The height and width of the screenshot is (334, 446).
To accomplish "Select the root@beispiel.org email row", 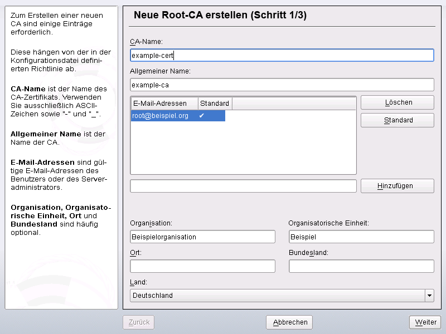I will click(178, 116).
